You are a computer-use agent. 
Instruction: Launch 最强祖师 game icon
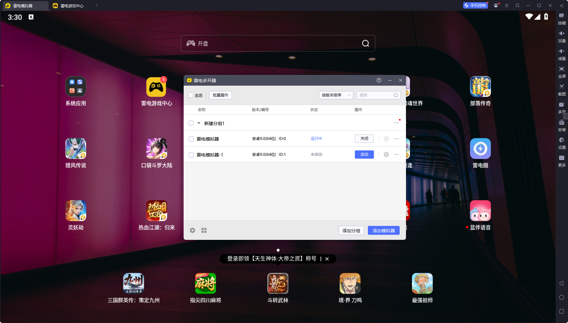[x=422, y=283]
